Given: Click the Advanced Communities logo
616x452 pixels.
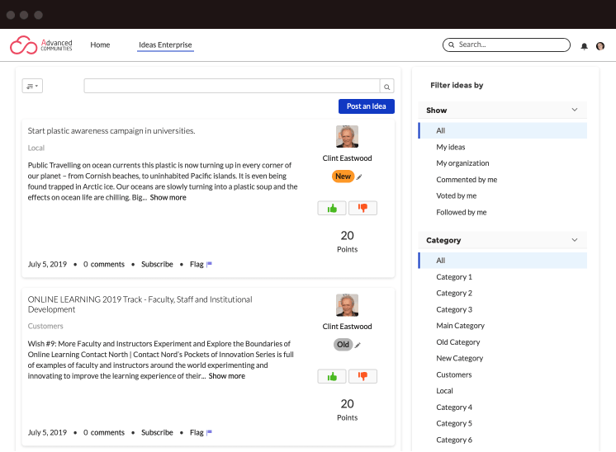Looking at the screenshot, I should [40, 45].
